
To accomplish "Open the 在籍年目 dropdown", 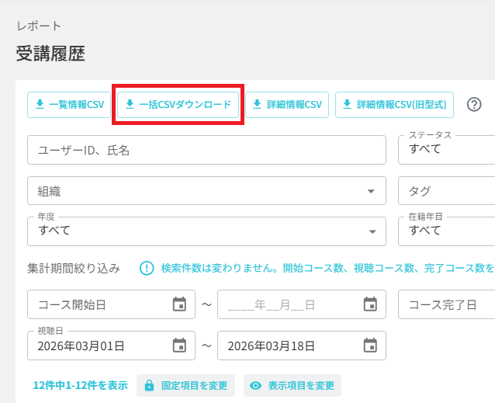I will [447, 231].
